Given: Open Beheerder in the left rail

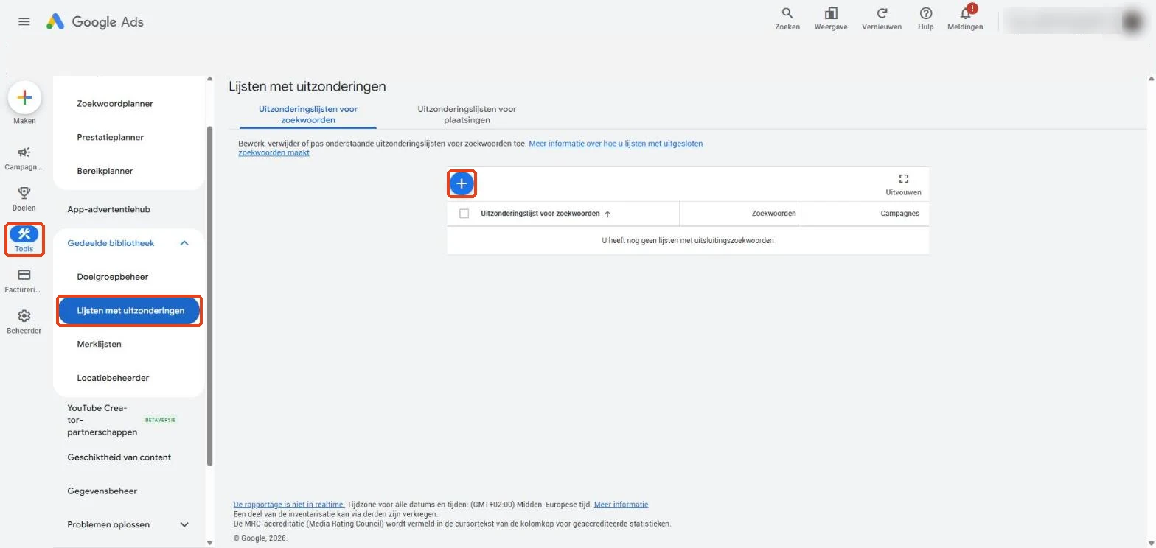Looking at the screenshot, I should point(24,322).
